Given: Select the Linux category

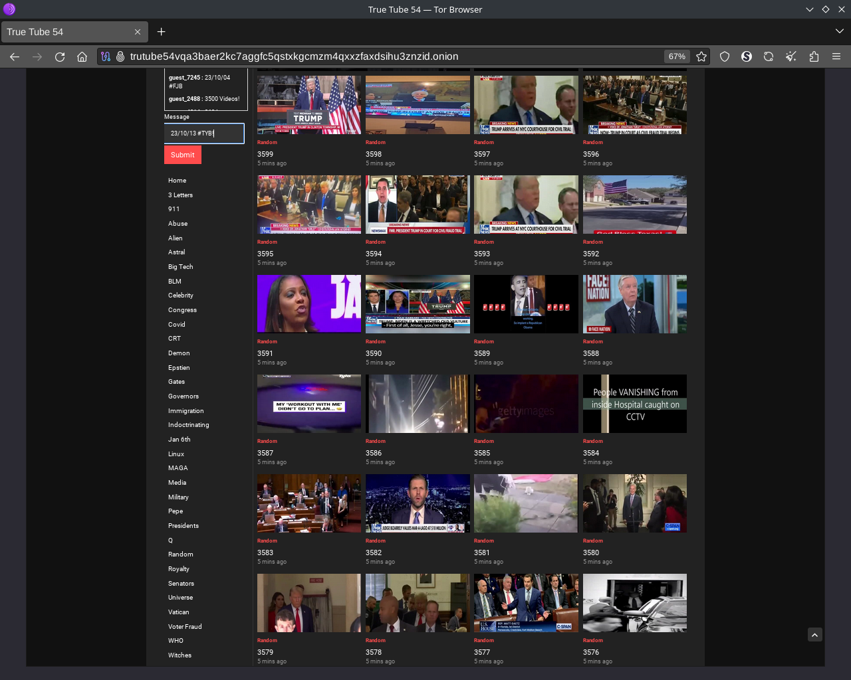Looking at the screenshot, I should click(x=176, y=454).
